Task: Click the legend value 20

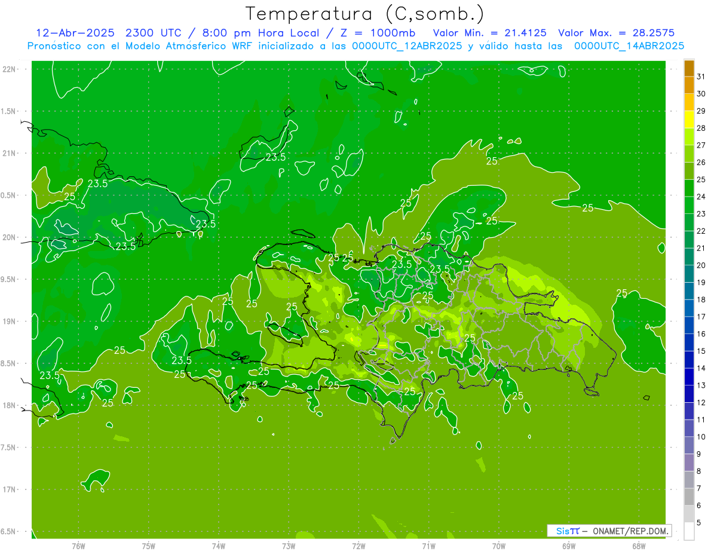Action: (701, 265)
